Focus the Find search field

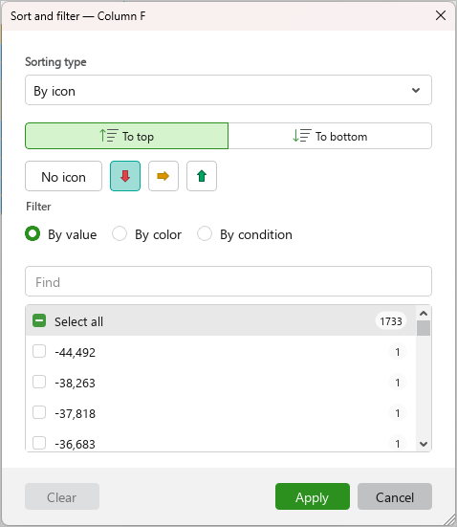point(228,281)
